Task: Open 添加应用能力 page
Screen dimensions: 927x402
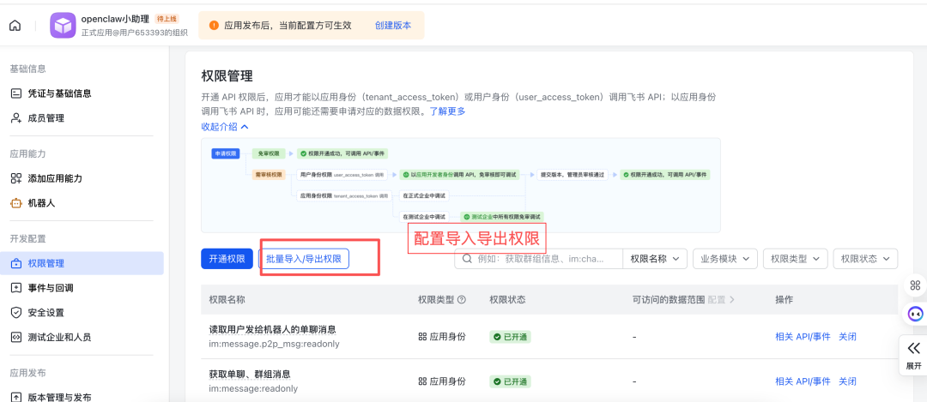Action: (x=55, y=178)
